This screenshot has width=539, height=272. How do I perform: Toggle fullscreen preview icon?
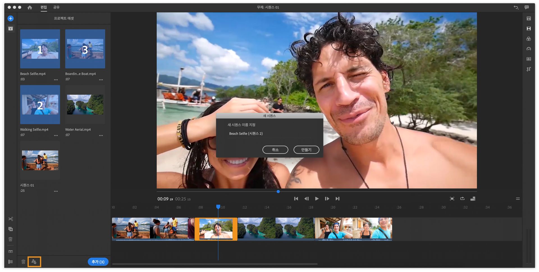[452, 199]
